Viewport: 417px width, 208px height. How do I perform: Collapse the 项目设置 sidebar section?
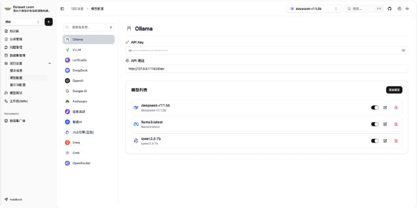50,63
